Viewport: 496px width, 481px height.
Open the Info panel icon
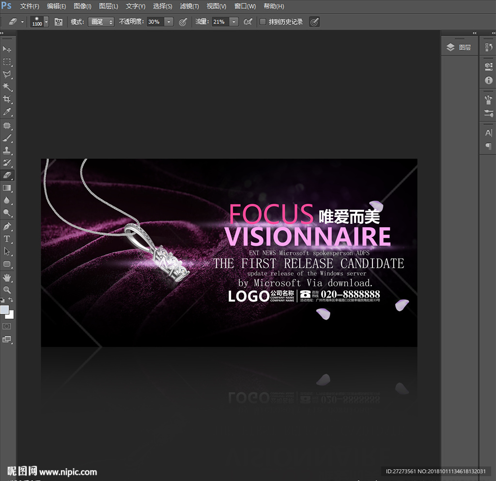point(488,80)
